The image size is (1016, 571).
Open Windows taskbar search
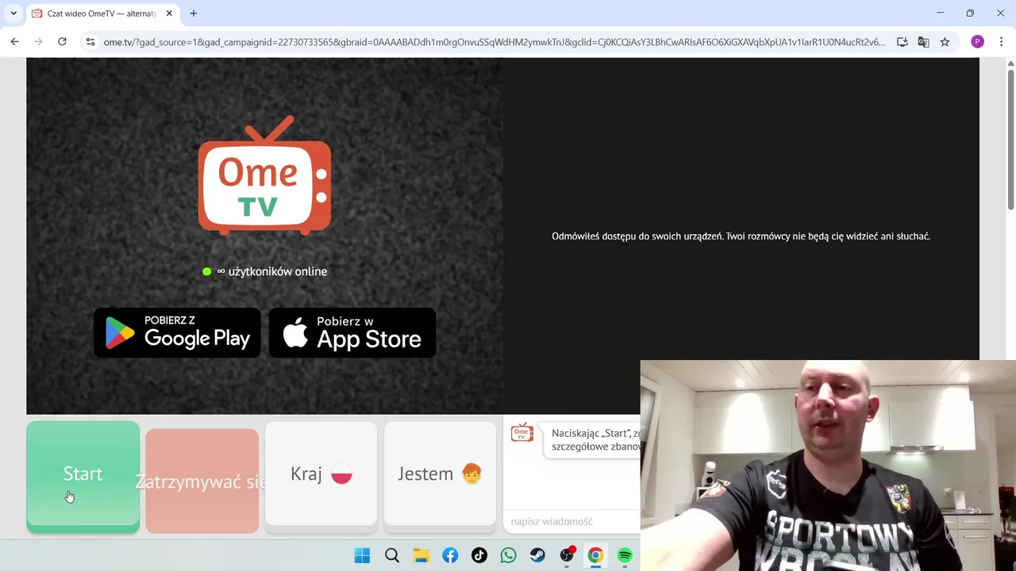point(392,556)
